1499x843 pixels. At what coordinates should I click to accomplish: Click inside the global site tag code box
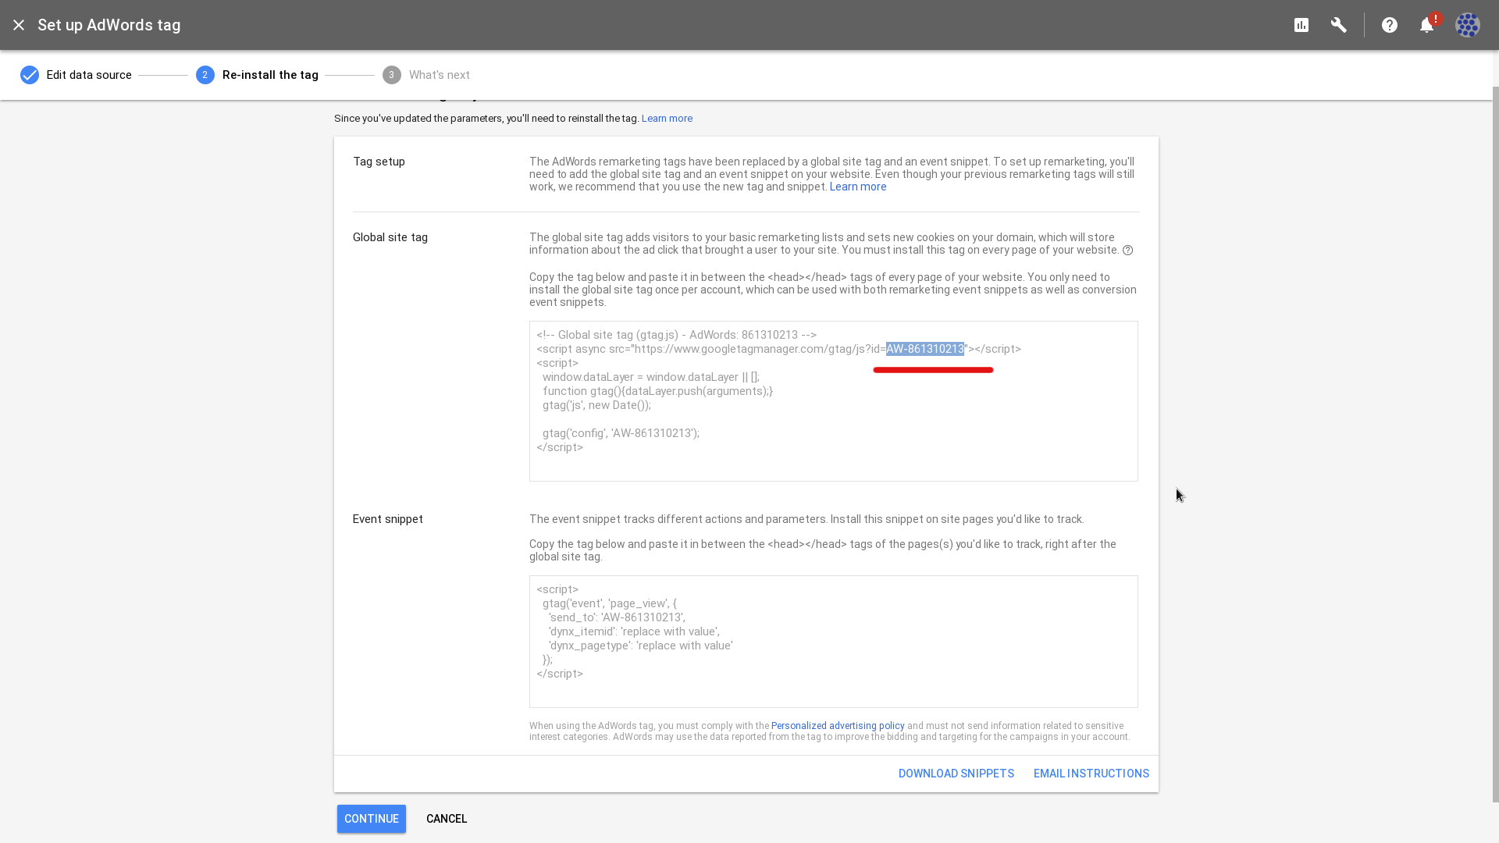point(833,401)
